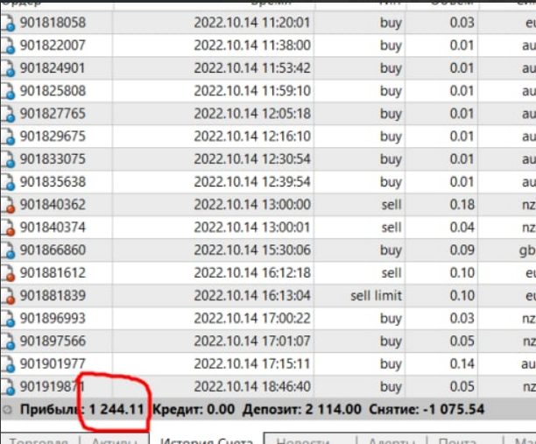The height and width of the screenshot is (444, 536).
Task: Click time 2022.10.14 11:20:01
Action: [252, 23]
